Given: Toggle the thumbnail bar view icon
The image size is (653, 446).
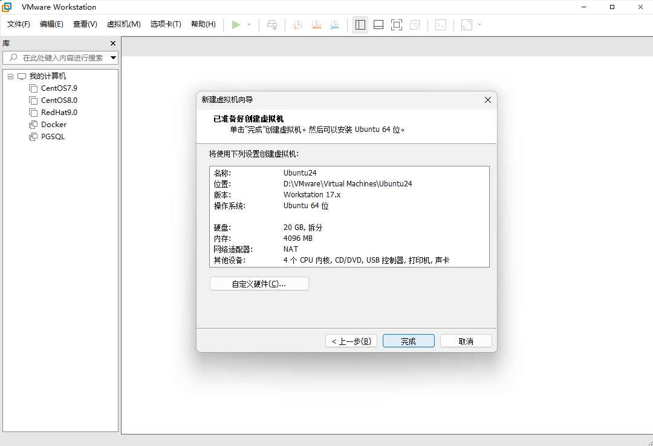Looking at the screenshot, I should 378,25.
